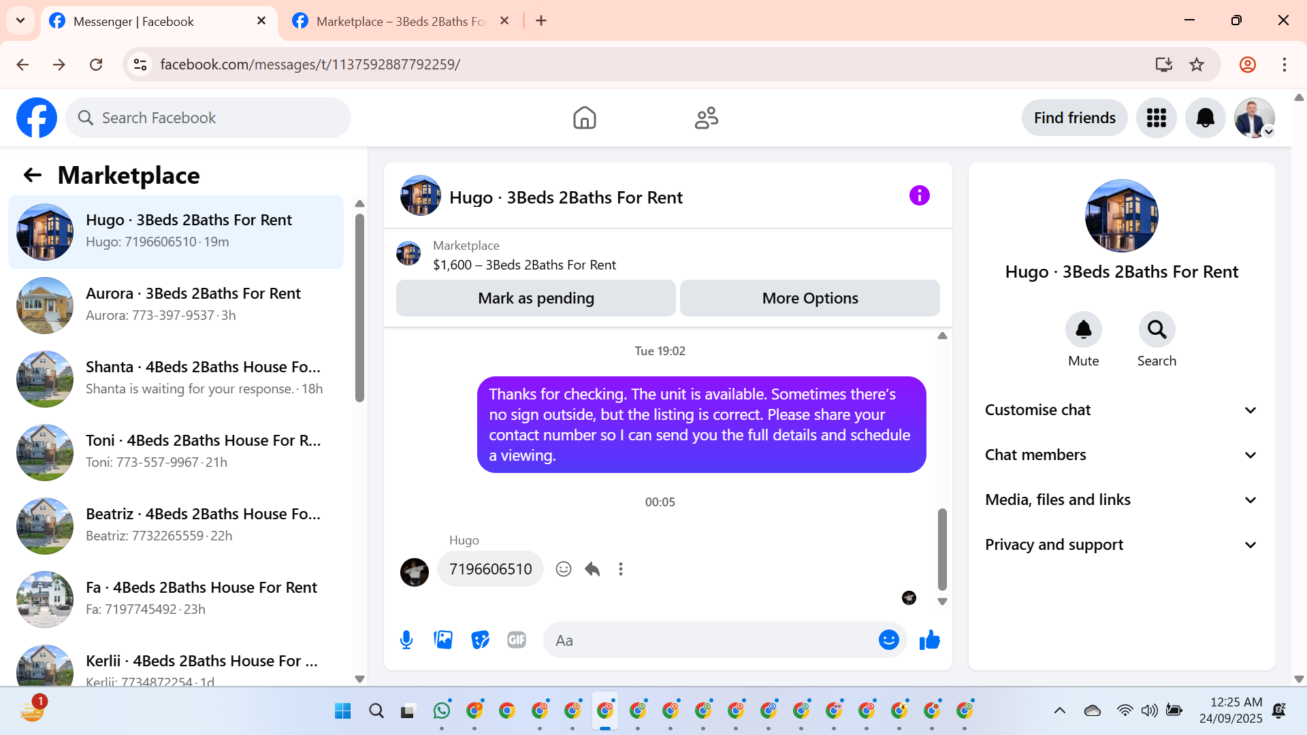Expand Media, files and links section
Screen dimensions: 1307x735
coord(1121,500)
